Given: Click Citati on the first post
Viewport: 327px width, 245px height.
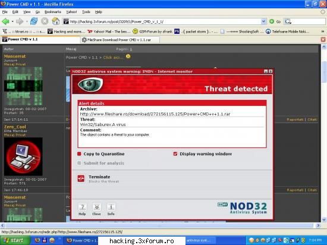Looking at the screenshot, I should 312,120.
